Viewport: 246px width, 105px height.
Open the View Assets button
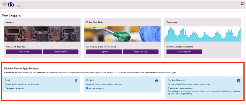pyautogui.click(x=24, y=52)
